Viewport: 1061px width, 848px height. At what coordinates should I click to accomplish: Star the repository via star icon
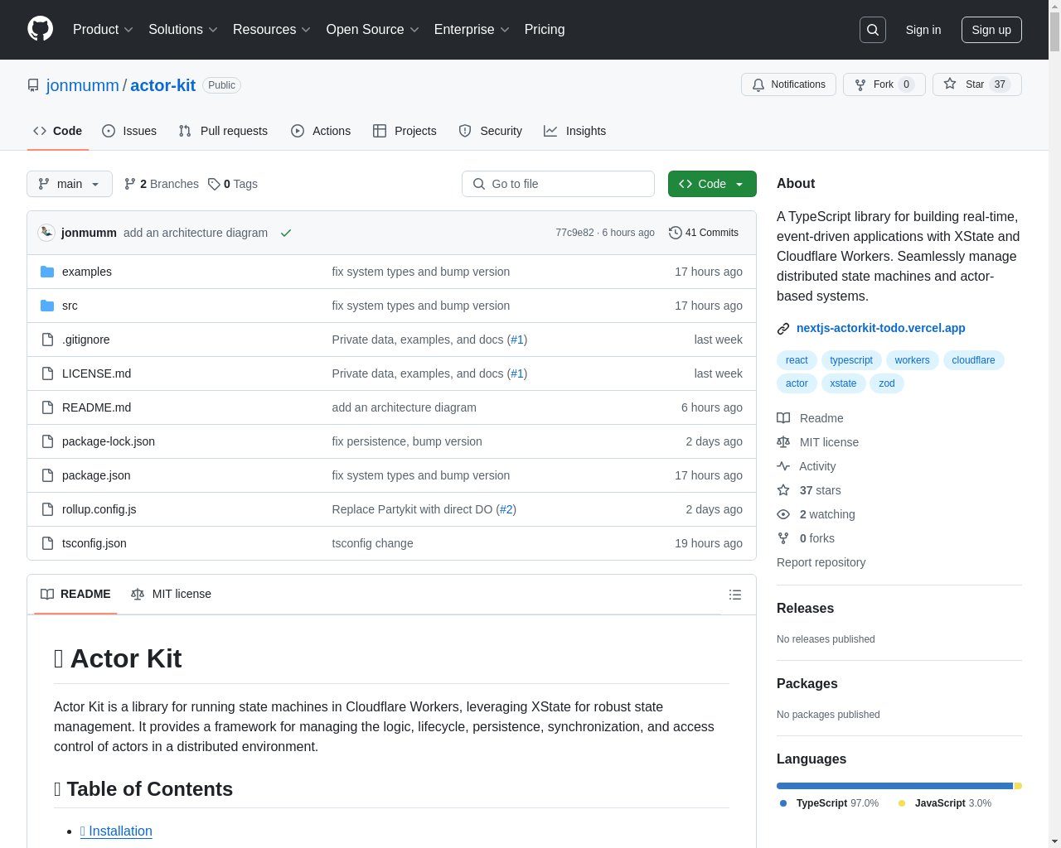[x=950, y=84]
